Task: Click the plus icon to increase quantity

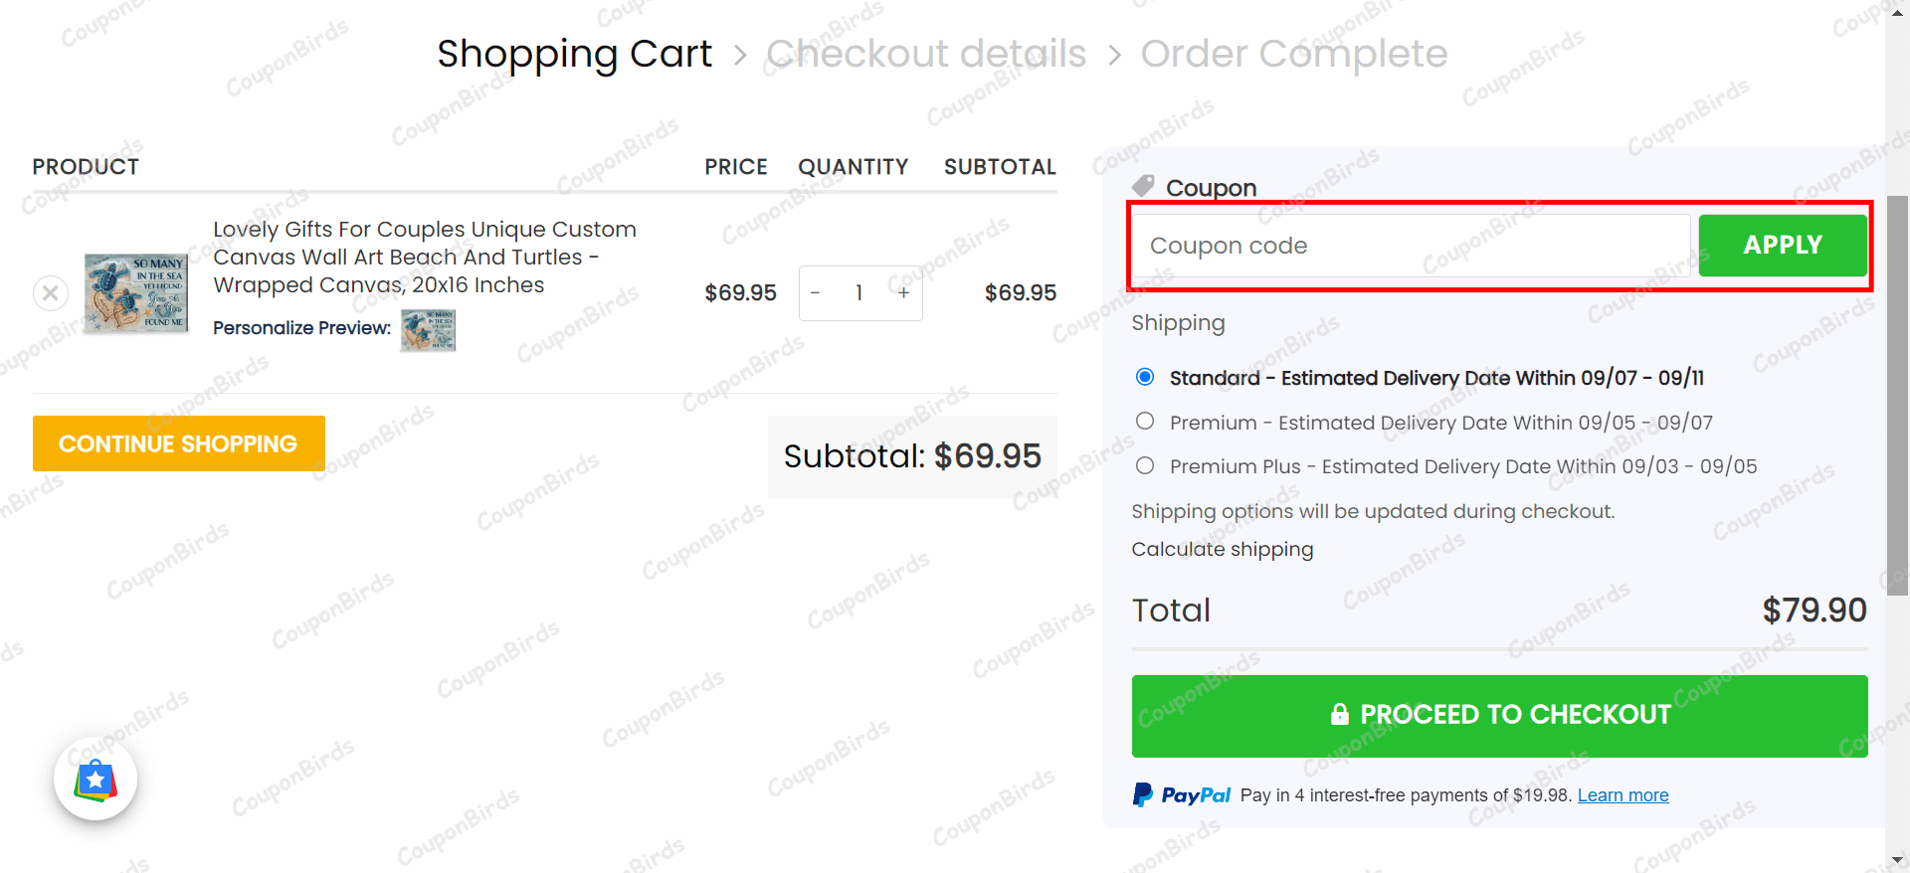Action: pyautogui.click(x=903, y=293)
